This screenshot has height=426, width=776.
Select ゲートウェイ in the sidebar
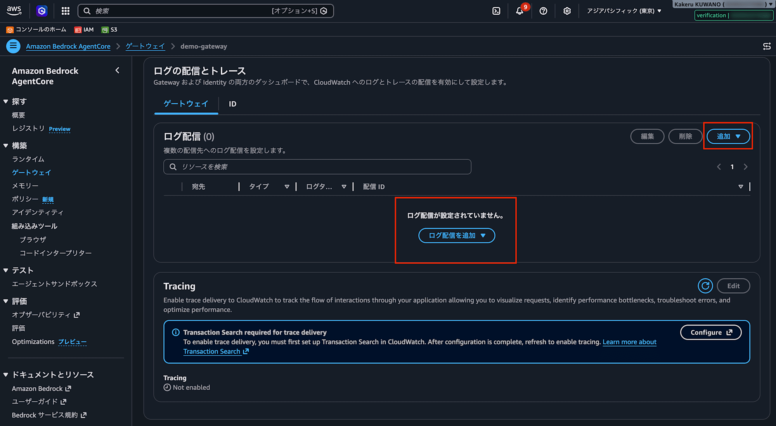tap(31, 173)
